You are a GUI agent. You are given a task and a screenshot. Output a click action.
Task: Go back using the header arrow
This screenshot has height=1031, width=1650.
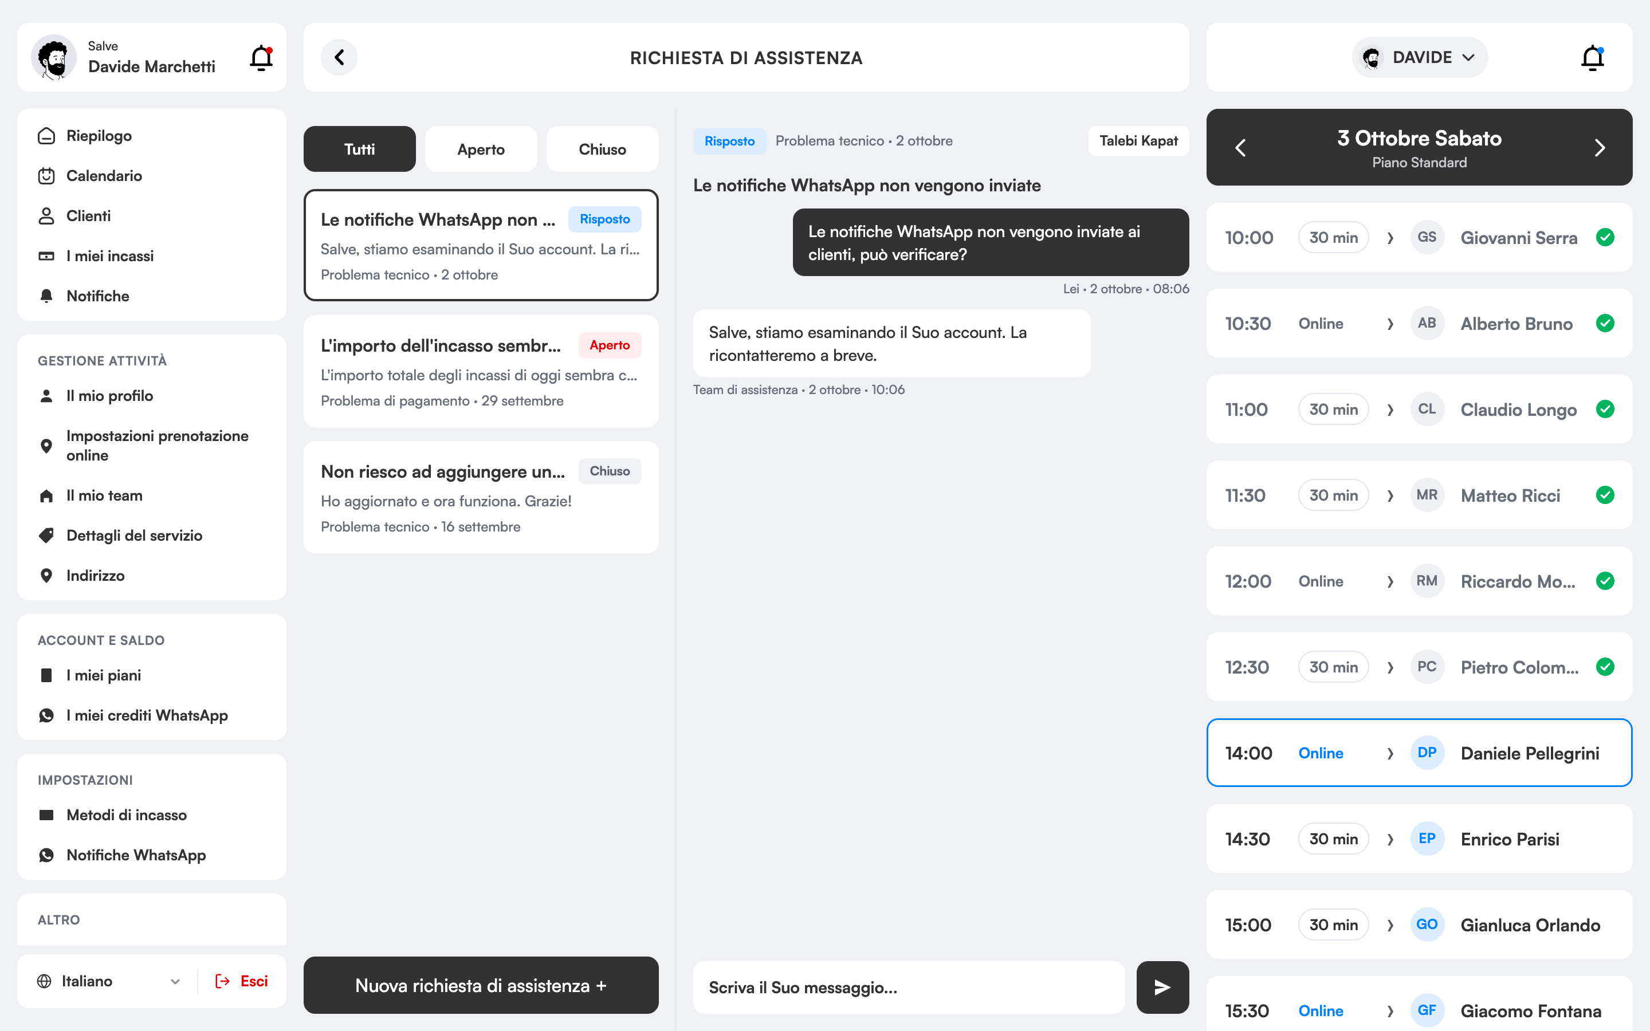coord(339,57)
